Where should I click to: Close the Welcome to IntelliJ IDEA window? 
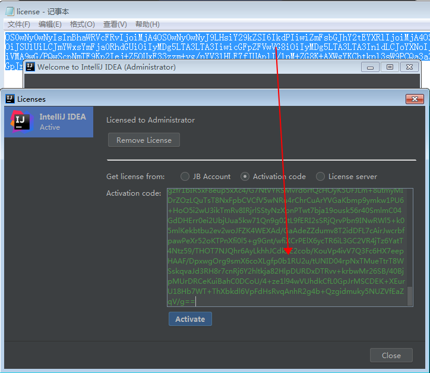409,67
